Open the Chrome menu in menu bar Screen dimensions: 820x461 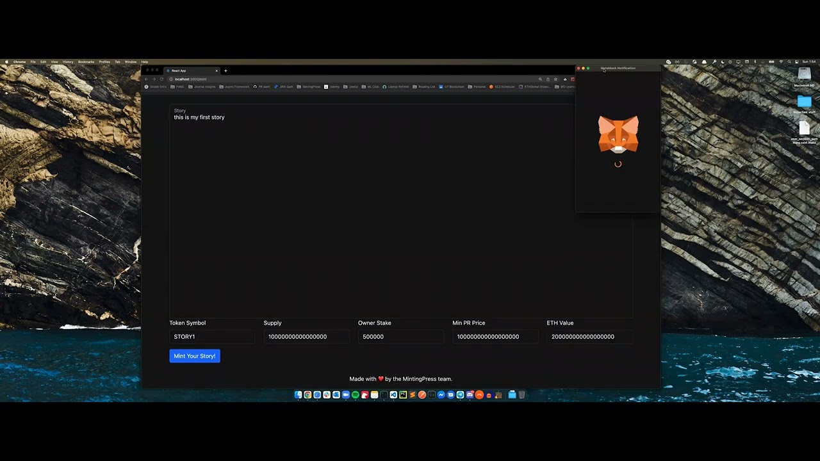19,62
